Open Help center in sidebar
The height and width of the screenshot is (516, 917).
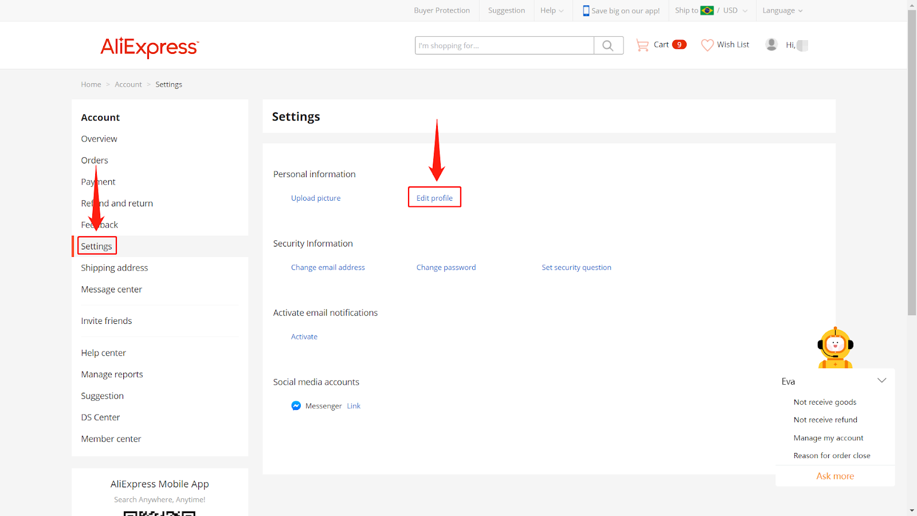click(x=104, y=353)
